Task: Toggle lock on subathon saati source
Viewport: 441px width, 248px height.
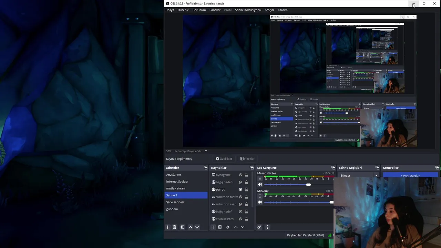Action: [x=246, y=204]
